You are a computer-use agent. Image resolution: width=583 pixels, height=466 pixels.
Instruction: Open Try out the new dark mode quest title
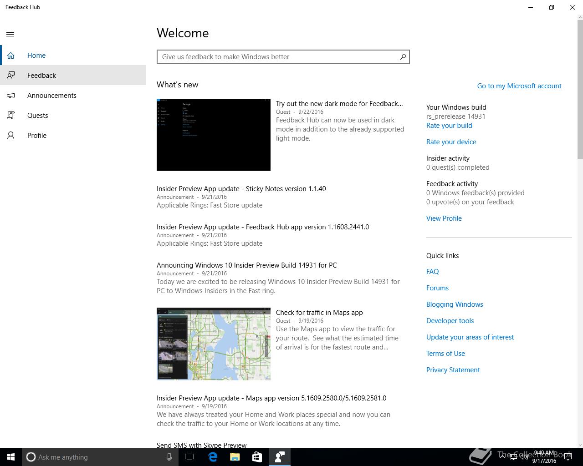(x=339, y=104)
